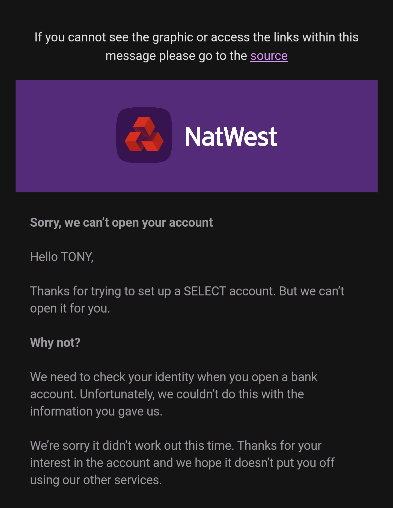Click the line starting account. Unfortunately

[167, 394]
